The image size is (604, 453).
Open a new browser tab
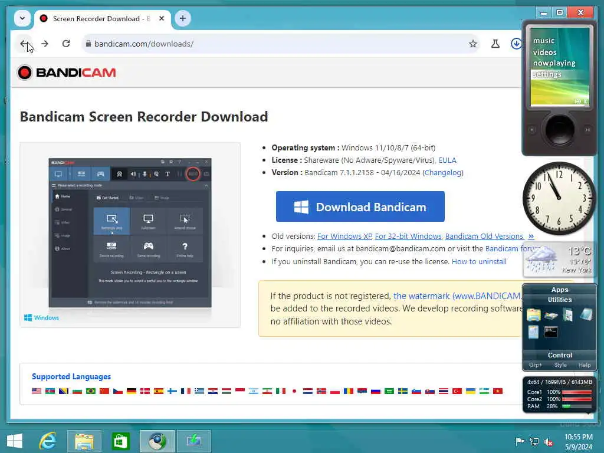[183, 18]
